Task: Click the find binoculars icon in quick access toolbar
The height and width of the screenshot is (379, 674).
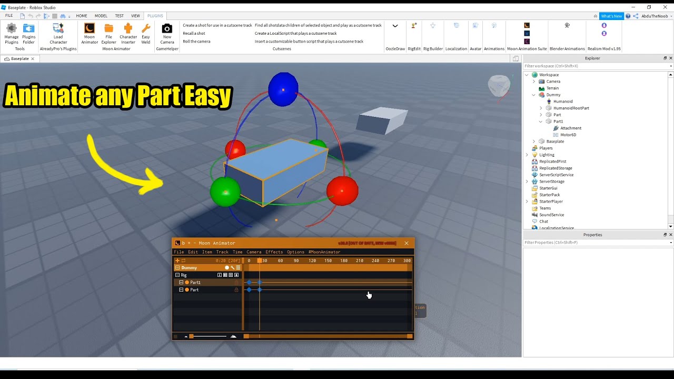Action: click(x=63, y=16)
